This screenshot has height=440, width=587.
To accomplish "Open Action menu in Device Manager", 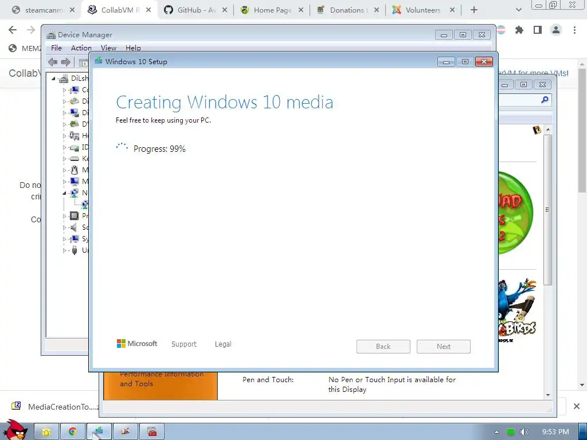I will click(x=81, y=48).
